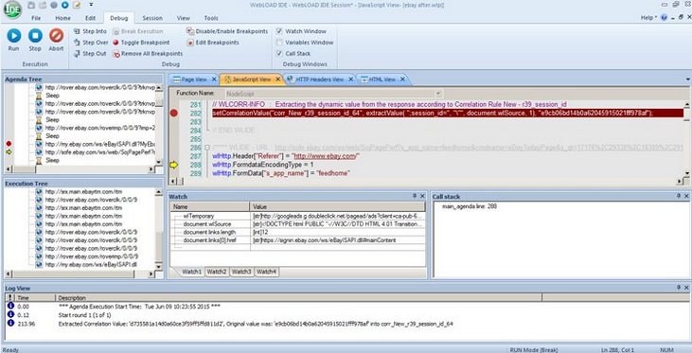Toggle the Watch Window checkbox
Screen dimensions: 692x353
279,31
